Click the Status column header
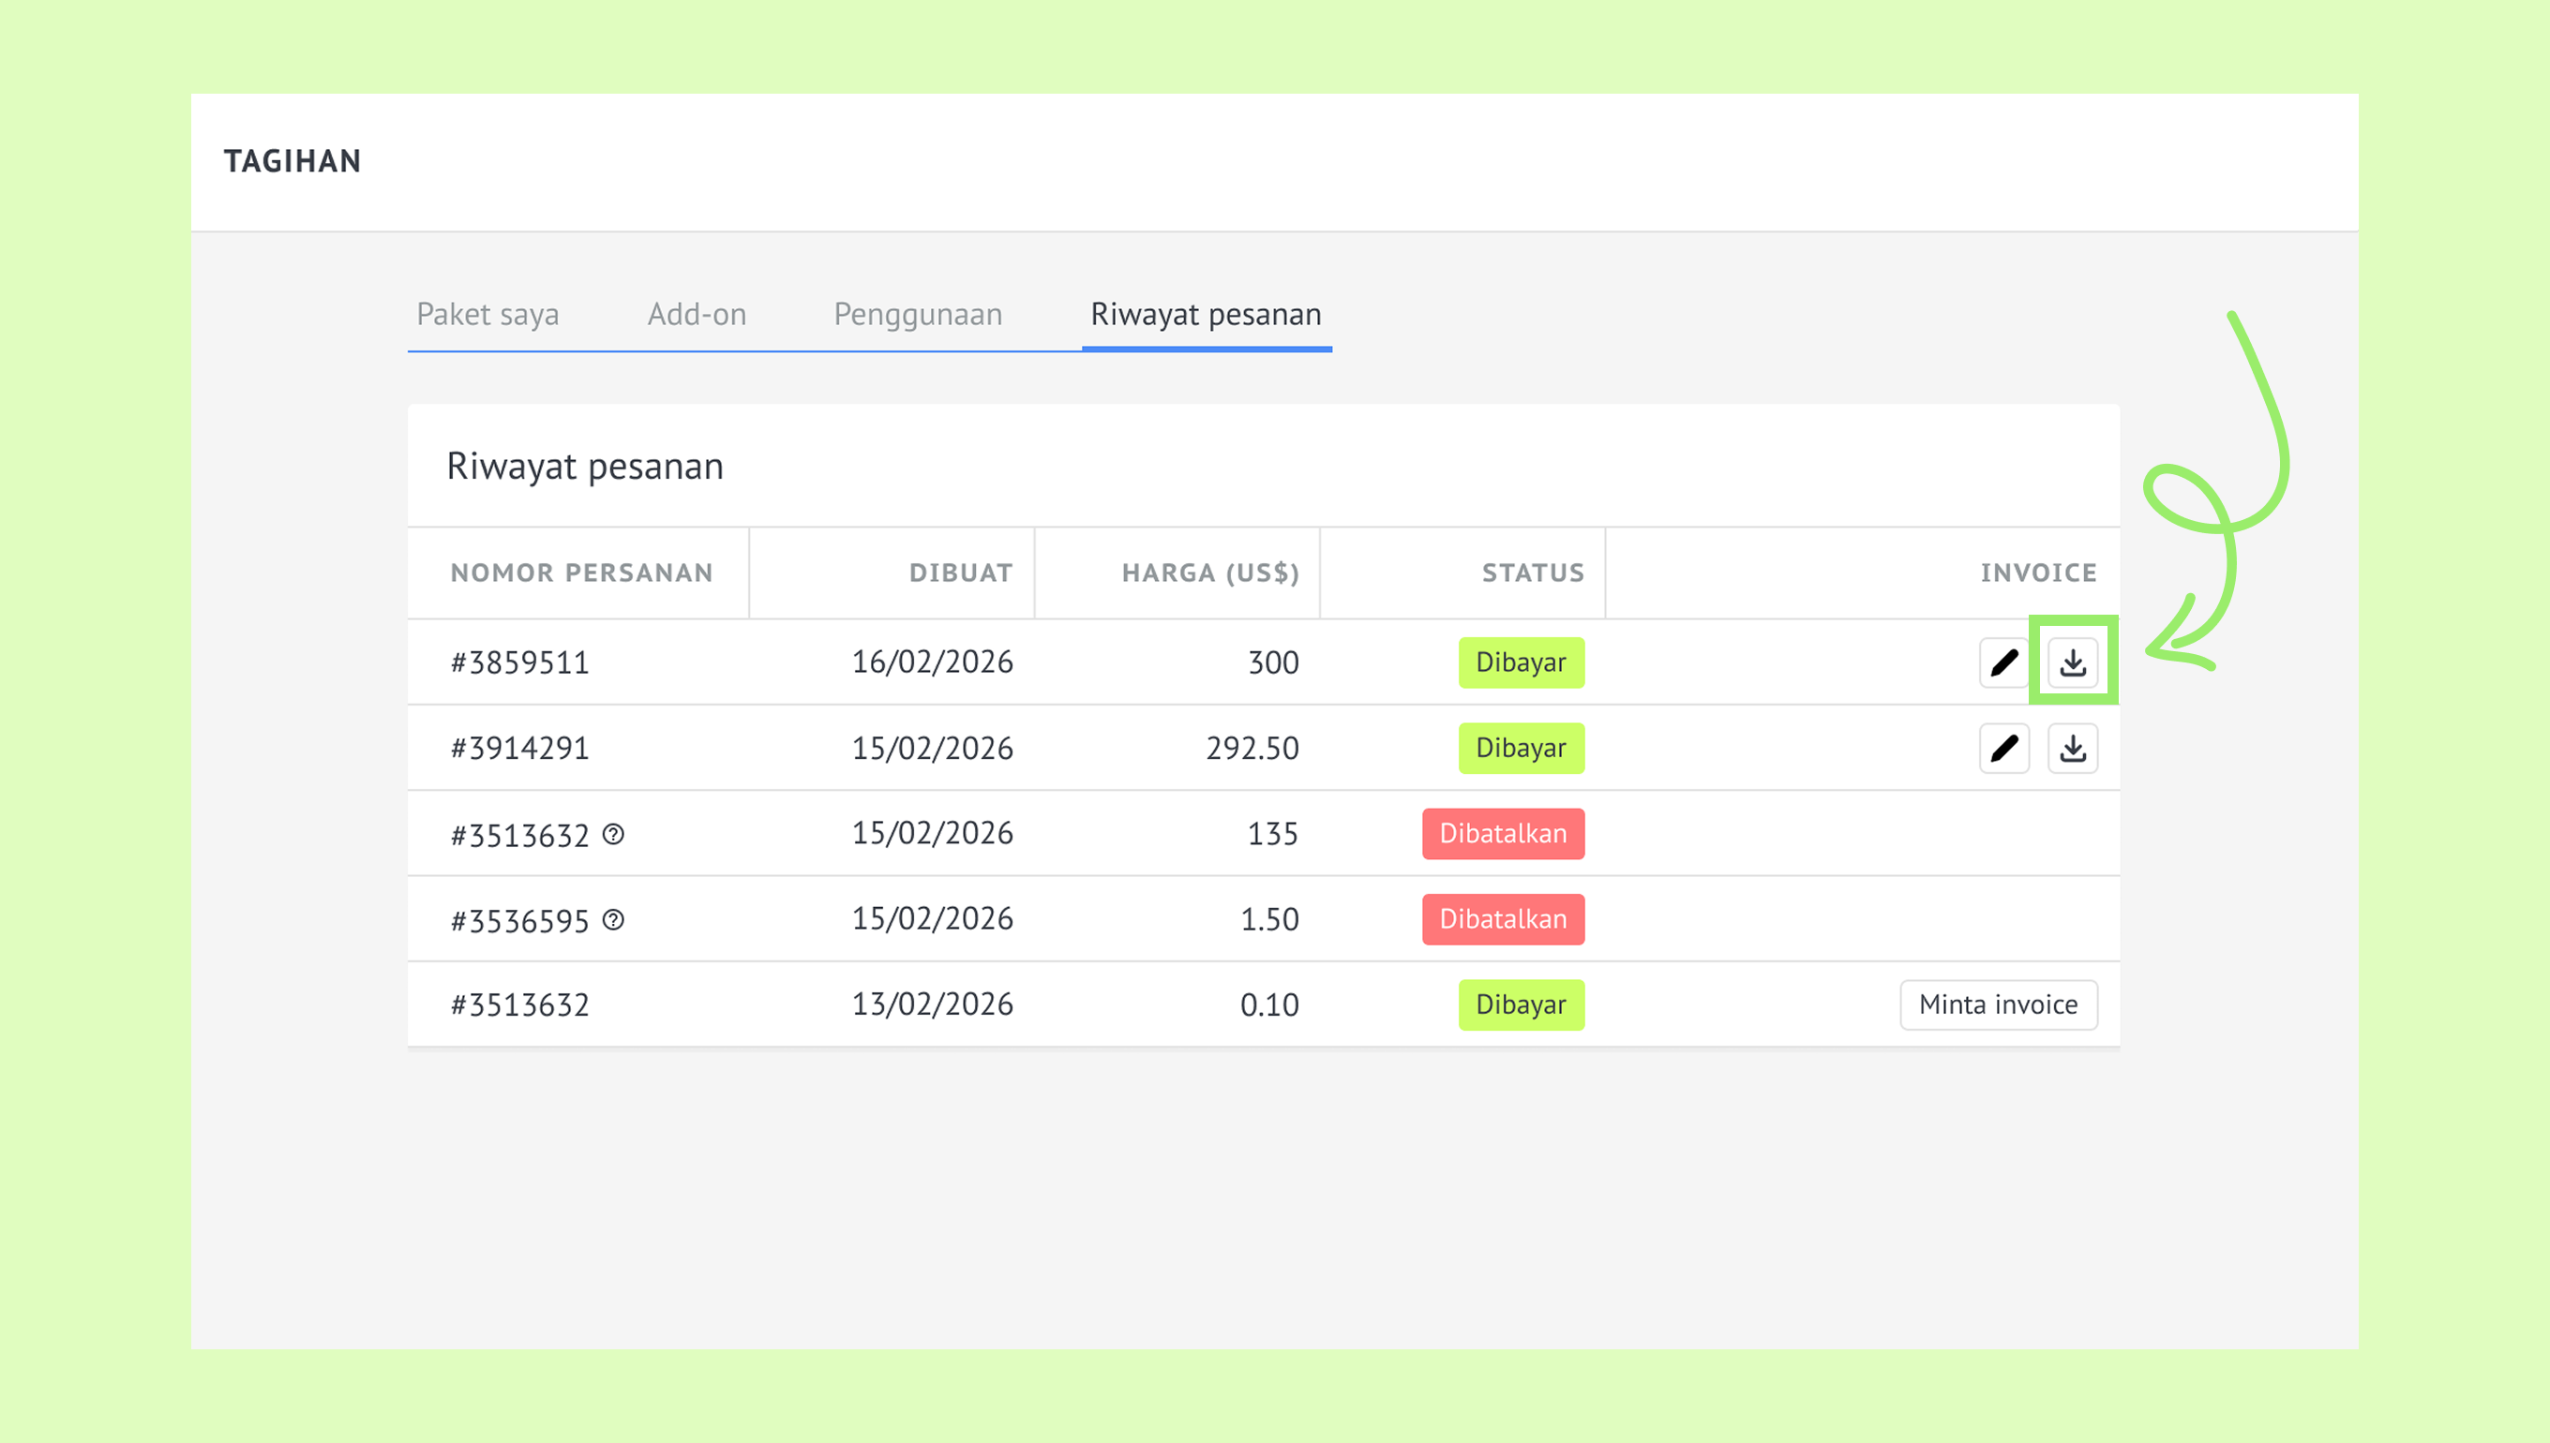The height and width of the screenshot is (1443, 2550). point(1533,573)
